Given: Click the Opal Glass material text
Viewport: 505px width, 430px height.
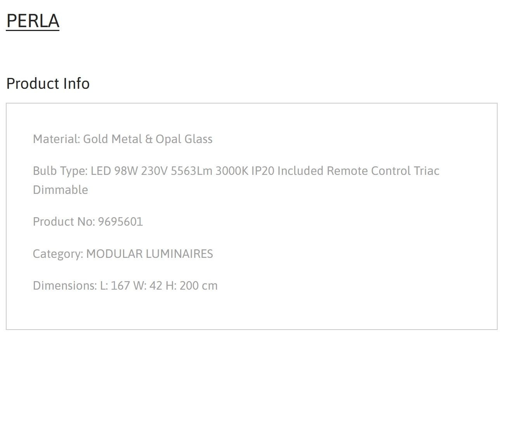Looking at the screenshot, I should [x=184, y=139].
